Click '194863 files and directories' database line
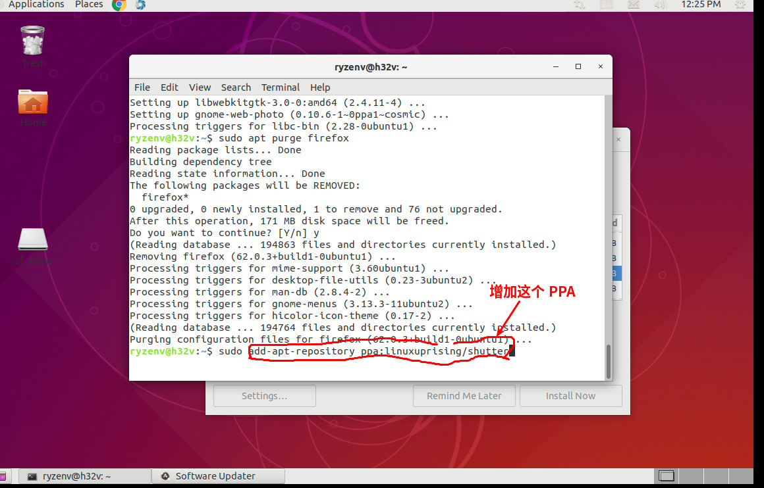 click(x=342, y=245)
